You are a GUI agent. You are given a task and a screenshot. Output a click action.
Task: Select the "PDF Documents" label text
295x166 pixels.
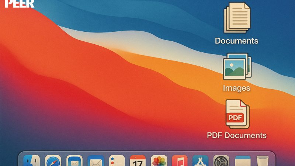237,135
